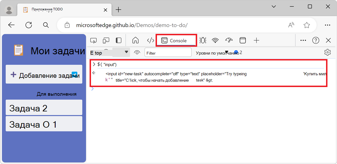The height and width of the screenshot is (164, 337).
Task: Open the Network conditions panel
Action: click(x=215, y=40)
